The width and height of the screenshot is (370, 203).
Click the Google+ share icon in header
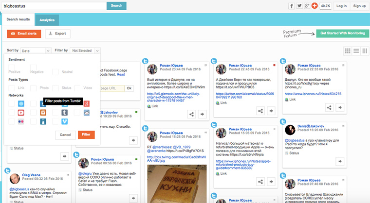(307, 6)
